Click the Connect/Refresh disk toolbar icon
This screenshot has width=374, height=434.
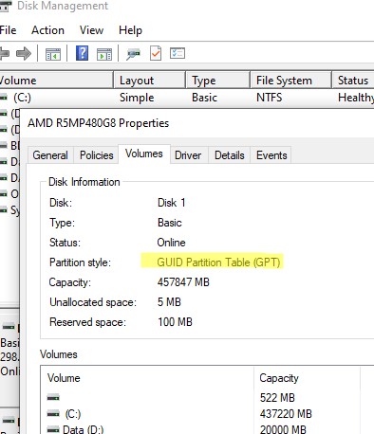(133, 54)
